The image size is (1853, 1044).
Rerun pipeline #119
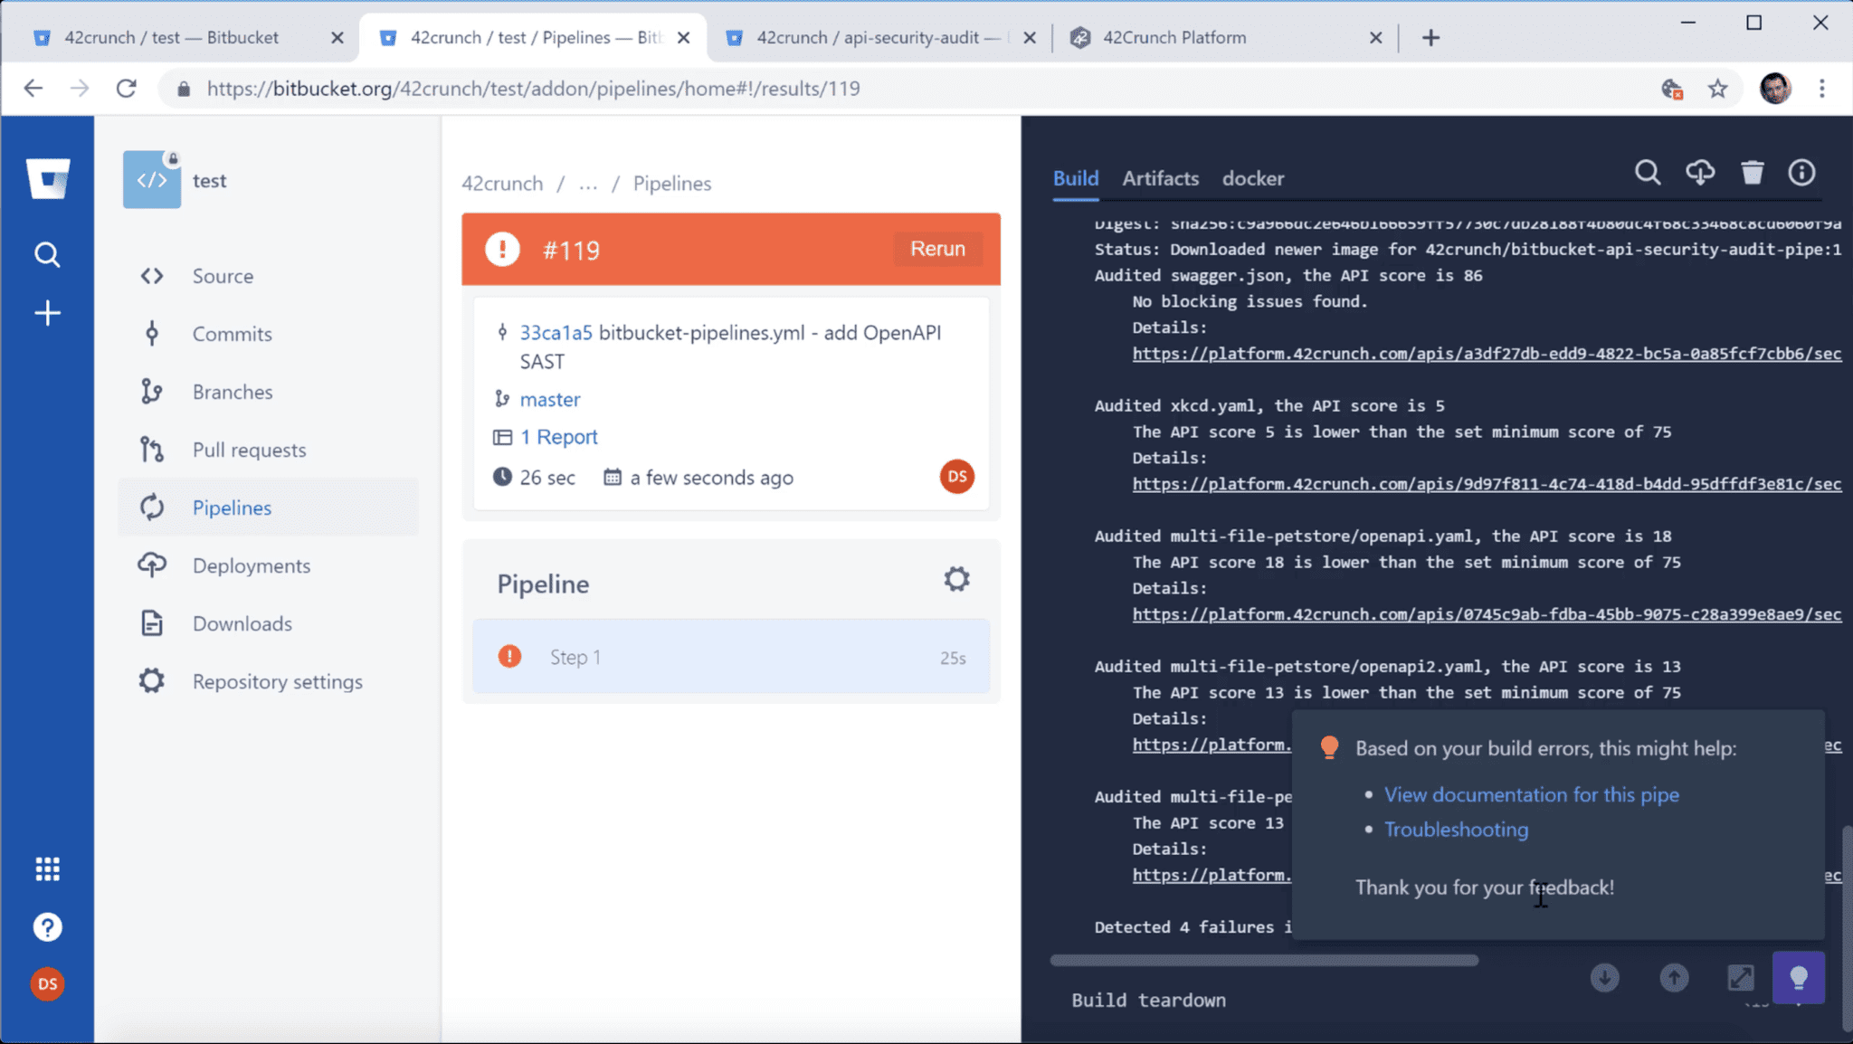click(937, 249)
